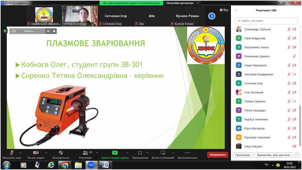
Task: Open the media player taskbar icon
Action: (x=23, y=165)
